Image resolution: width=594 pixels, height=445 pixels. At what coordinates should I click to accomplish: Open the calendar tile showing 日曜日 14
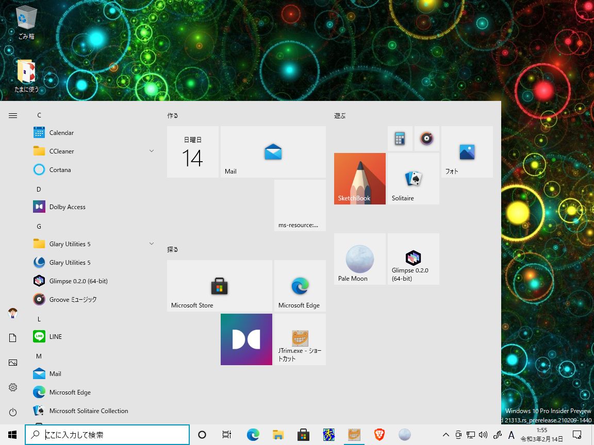pos(193,152)
